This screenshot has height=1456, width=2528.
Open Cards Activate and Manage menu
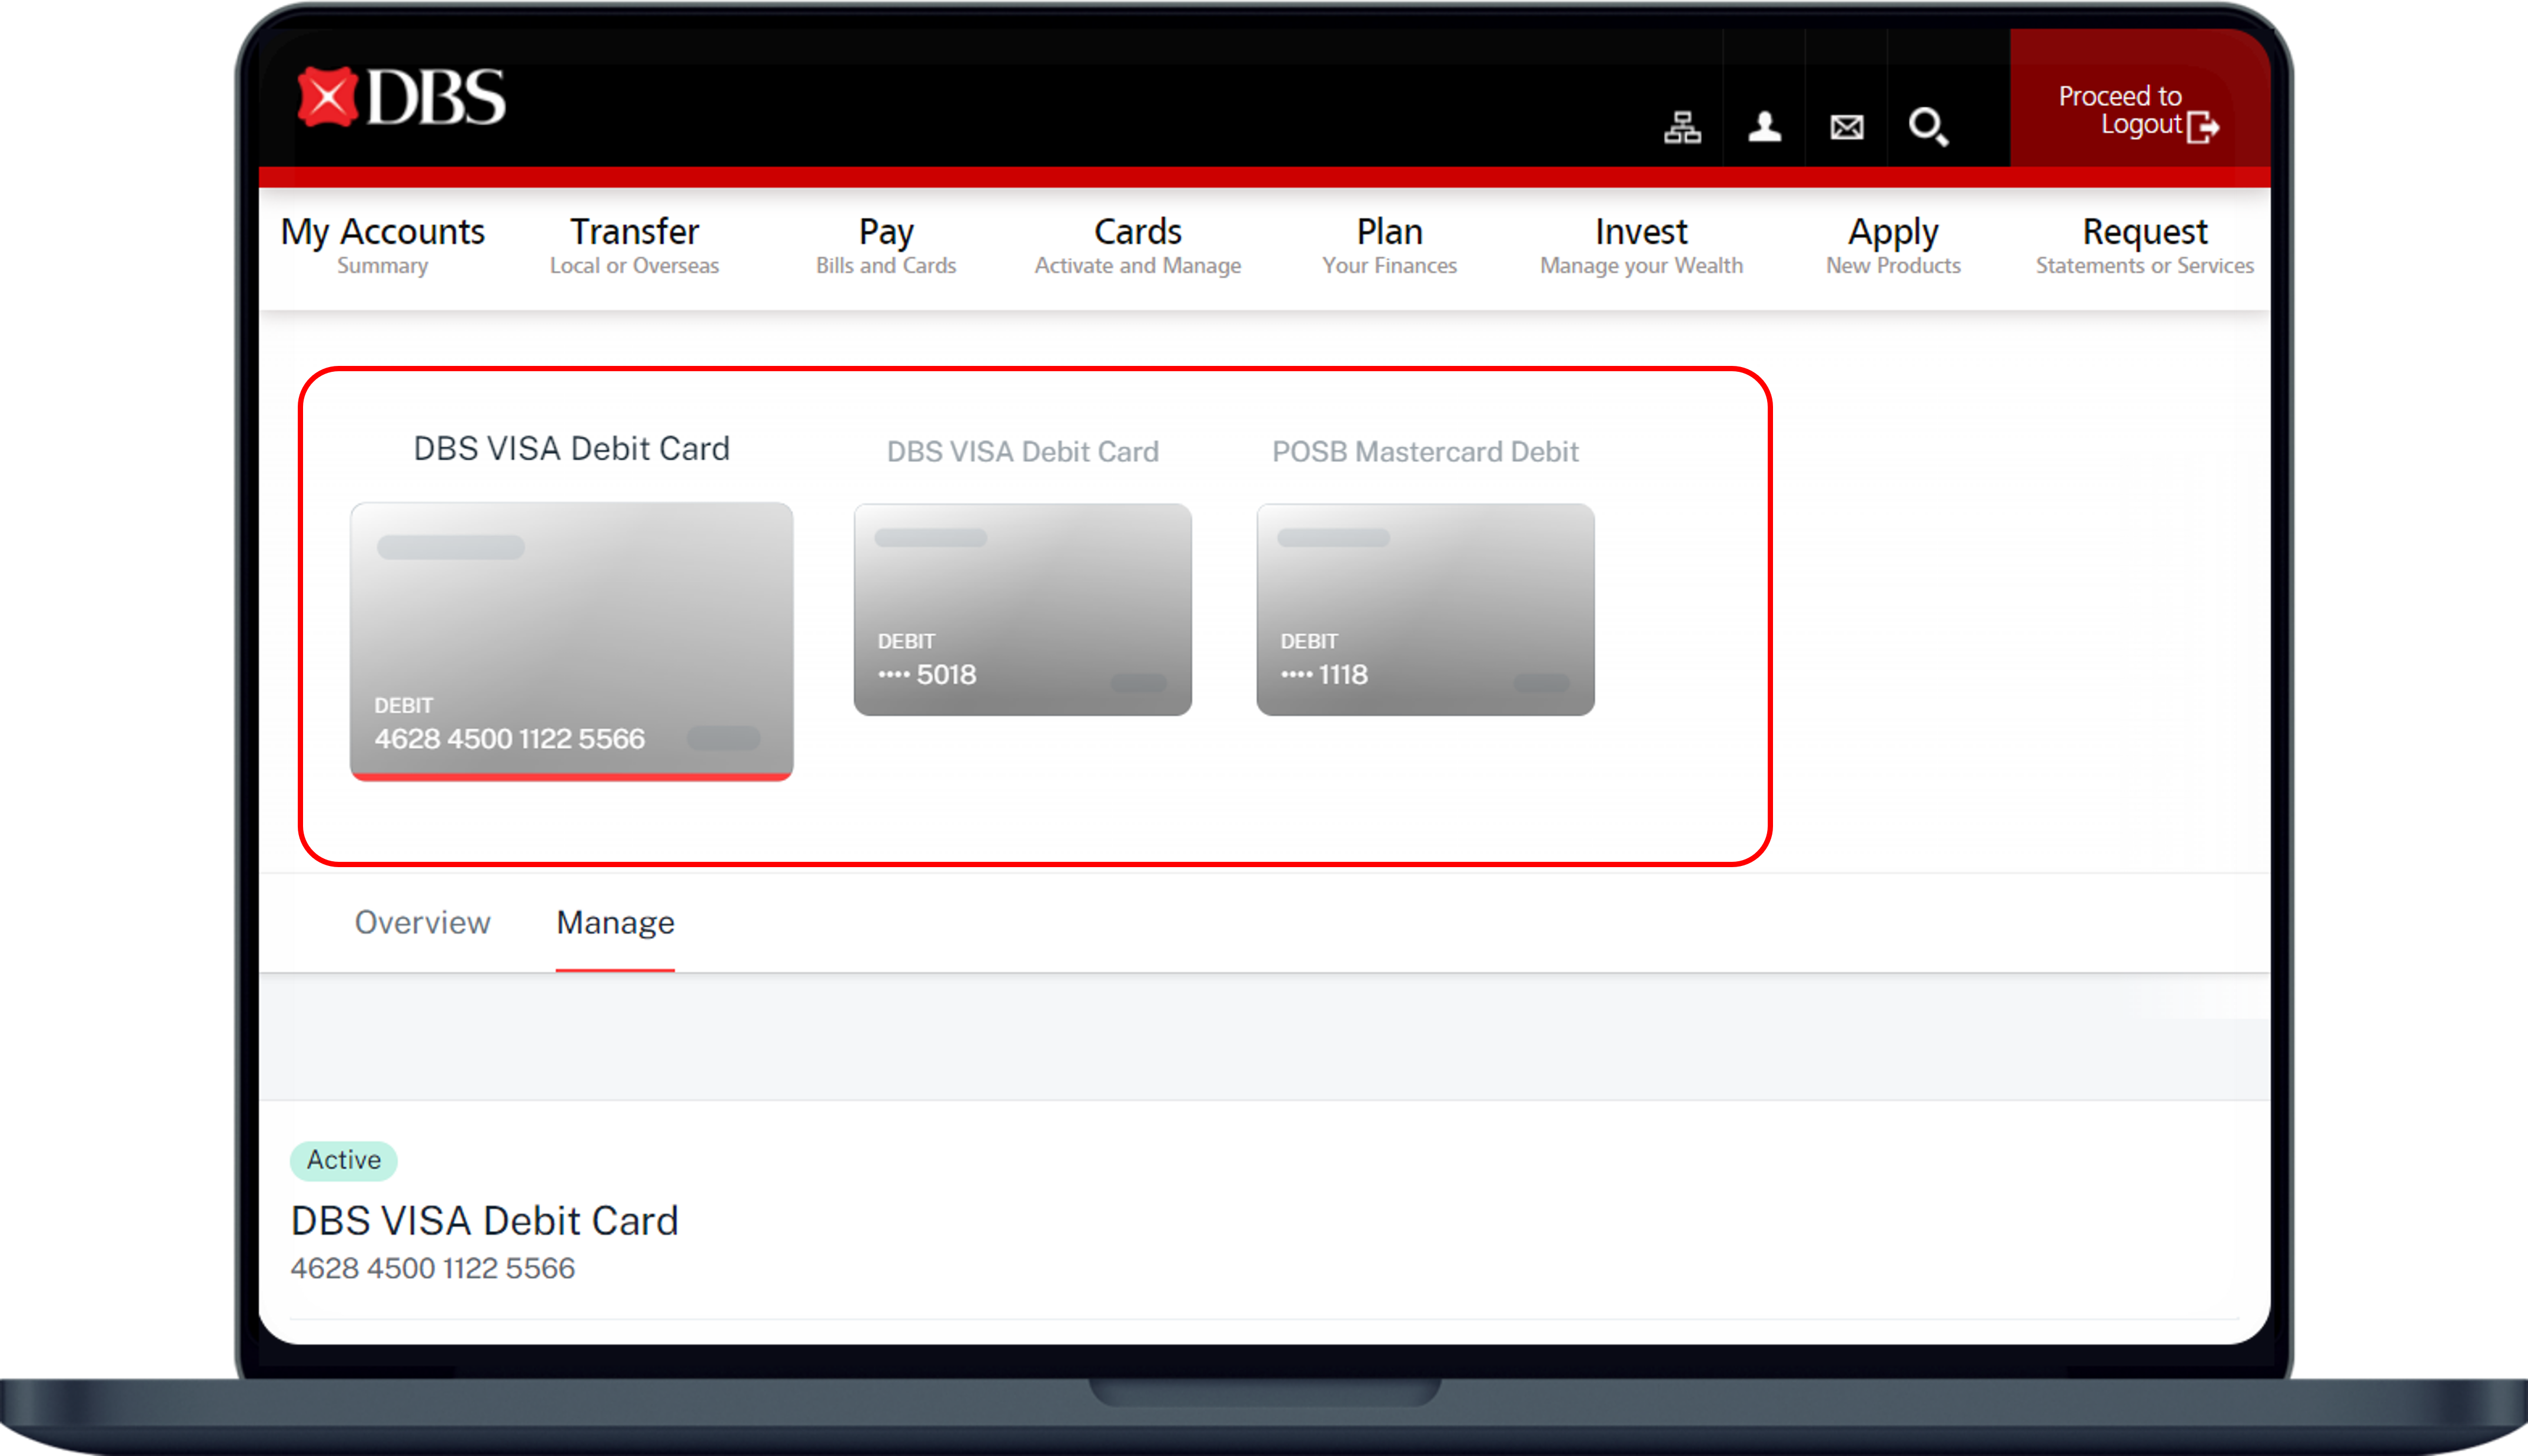(x=1138, y=245)
